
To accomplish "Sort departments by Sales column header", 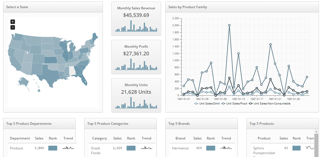I will coord(39,138).
